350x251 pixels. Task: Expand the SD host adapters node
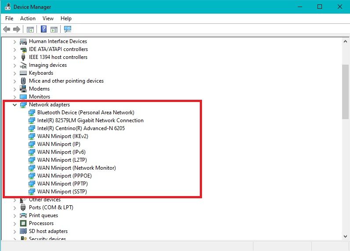tap(15, 232)
